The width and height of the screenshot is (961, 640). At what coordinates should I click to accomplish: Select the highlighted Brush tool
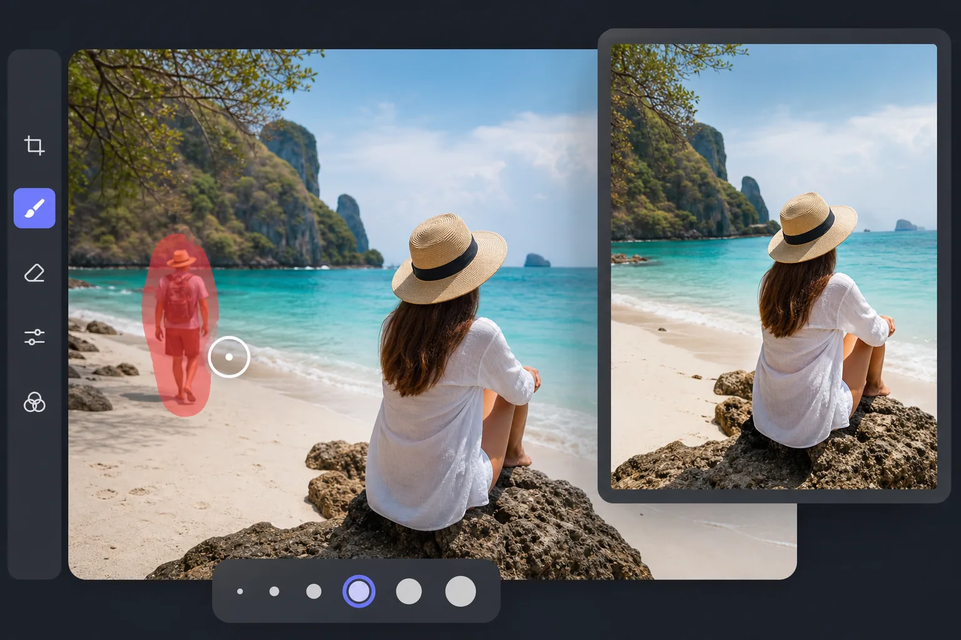(34, 208)
